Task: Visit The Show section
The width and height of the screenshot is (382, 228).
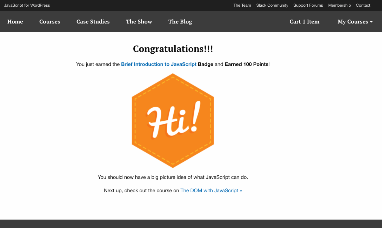Action: point(139,21)
